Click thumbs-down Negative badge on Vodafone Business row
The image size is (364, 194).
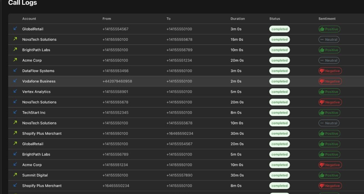point(330,81)
